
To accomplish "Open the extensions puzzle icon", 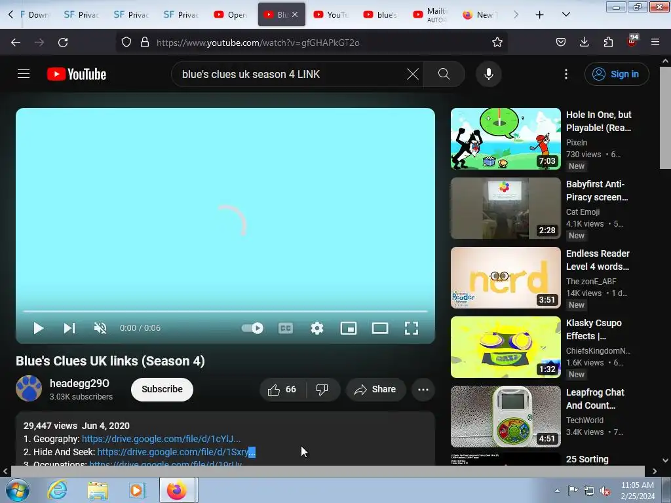I will (x=608, y=43).
